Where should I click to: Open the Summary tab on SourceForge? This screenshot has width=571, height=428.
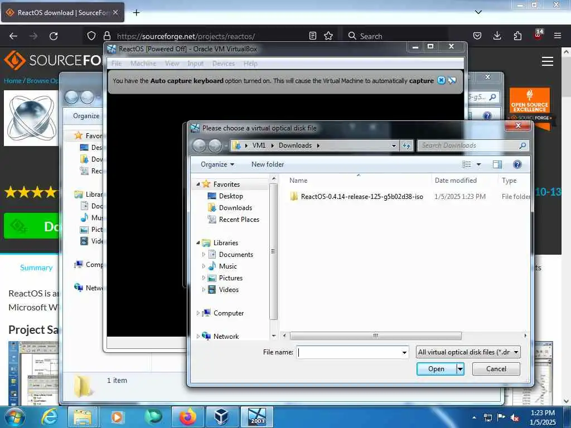[x=36, y=267]
